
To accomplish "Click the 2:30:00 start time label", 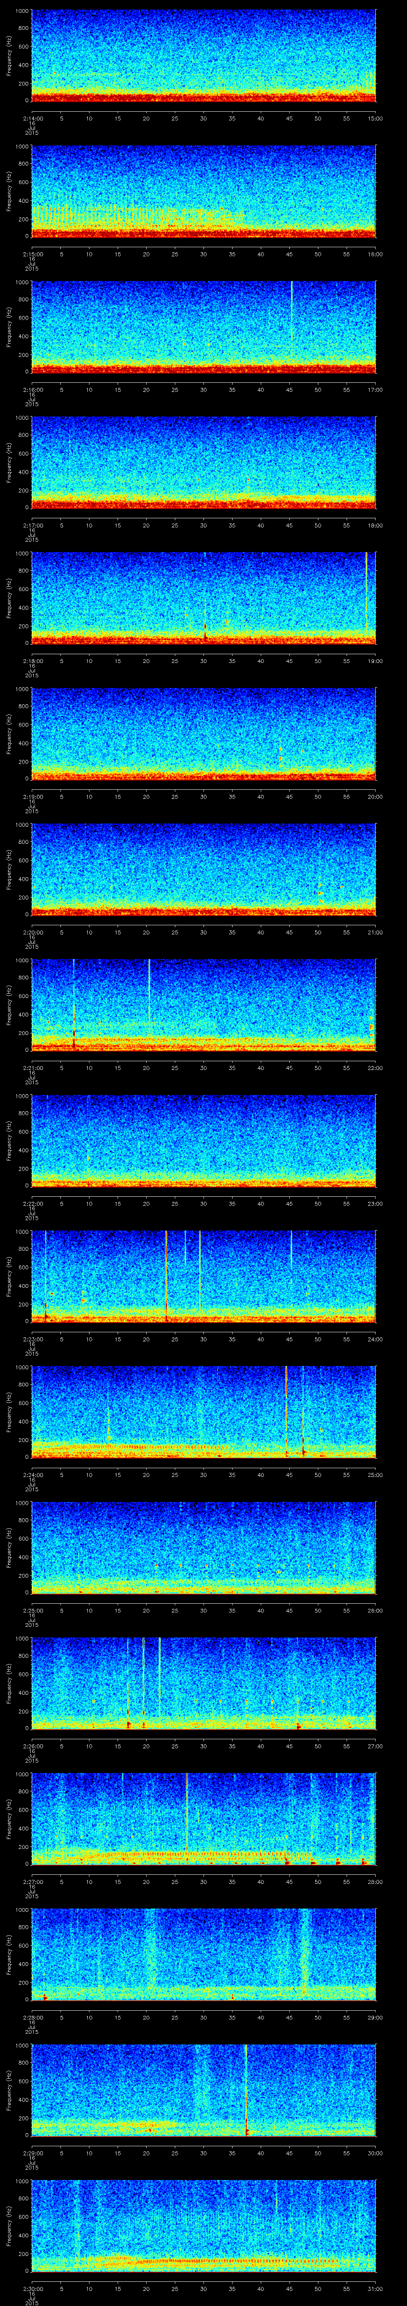I will click(x=31, y=2288).
